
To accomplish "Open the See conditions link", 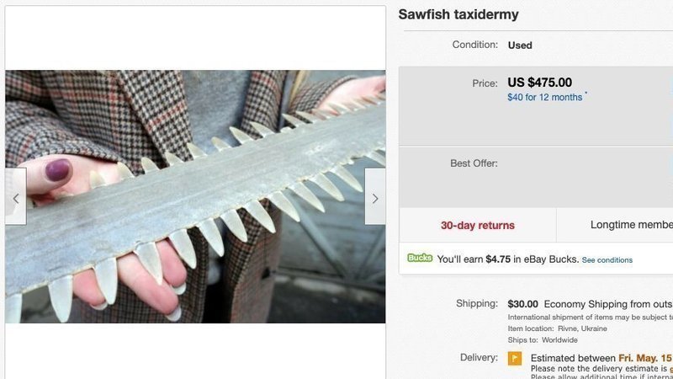I will tap(607, 260).
